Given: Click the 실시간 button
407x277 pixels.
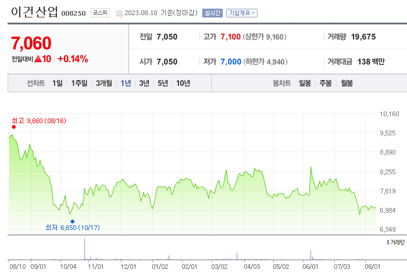Looking at the screenshot, I should click(x=212, y=13).
